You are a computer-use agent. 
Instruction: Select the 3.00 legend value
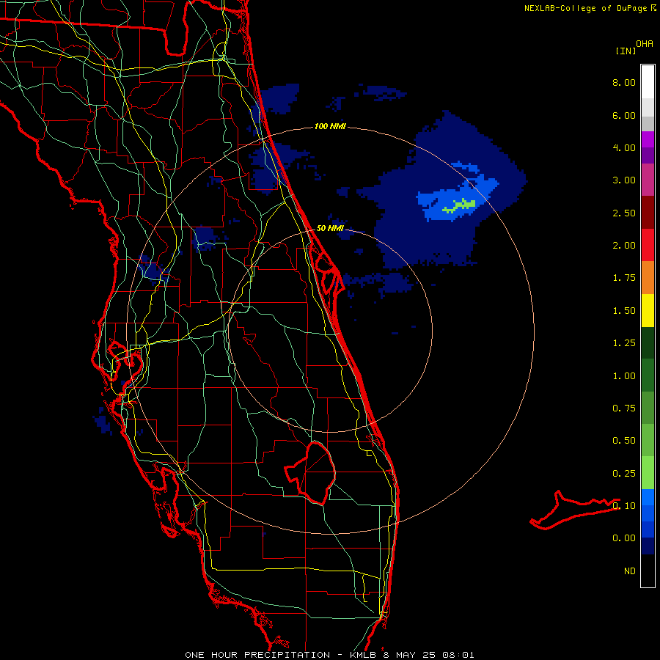(624, 180)
